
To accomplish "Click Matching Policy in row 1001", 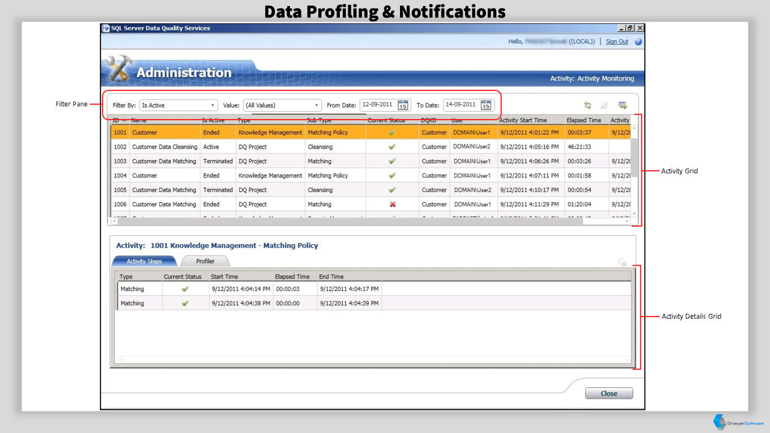I will (x=328, y=132).
